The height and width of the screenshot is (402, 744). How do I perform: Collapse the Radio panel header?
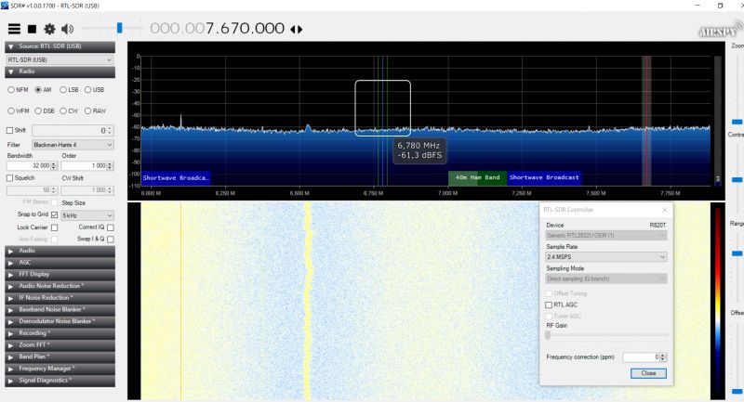point(60,71)
